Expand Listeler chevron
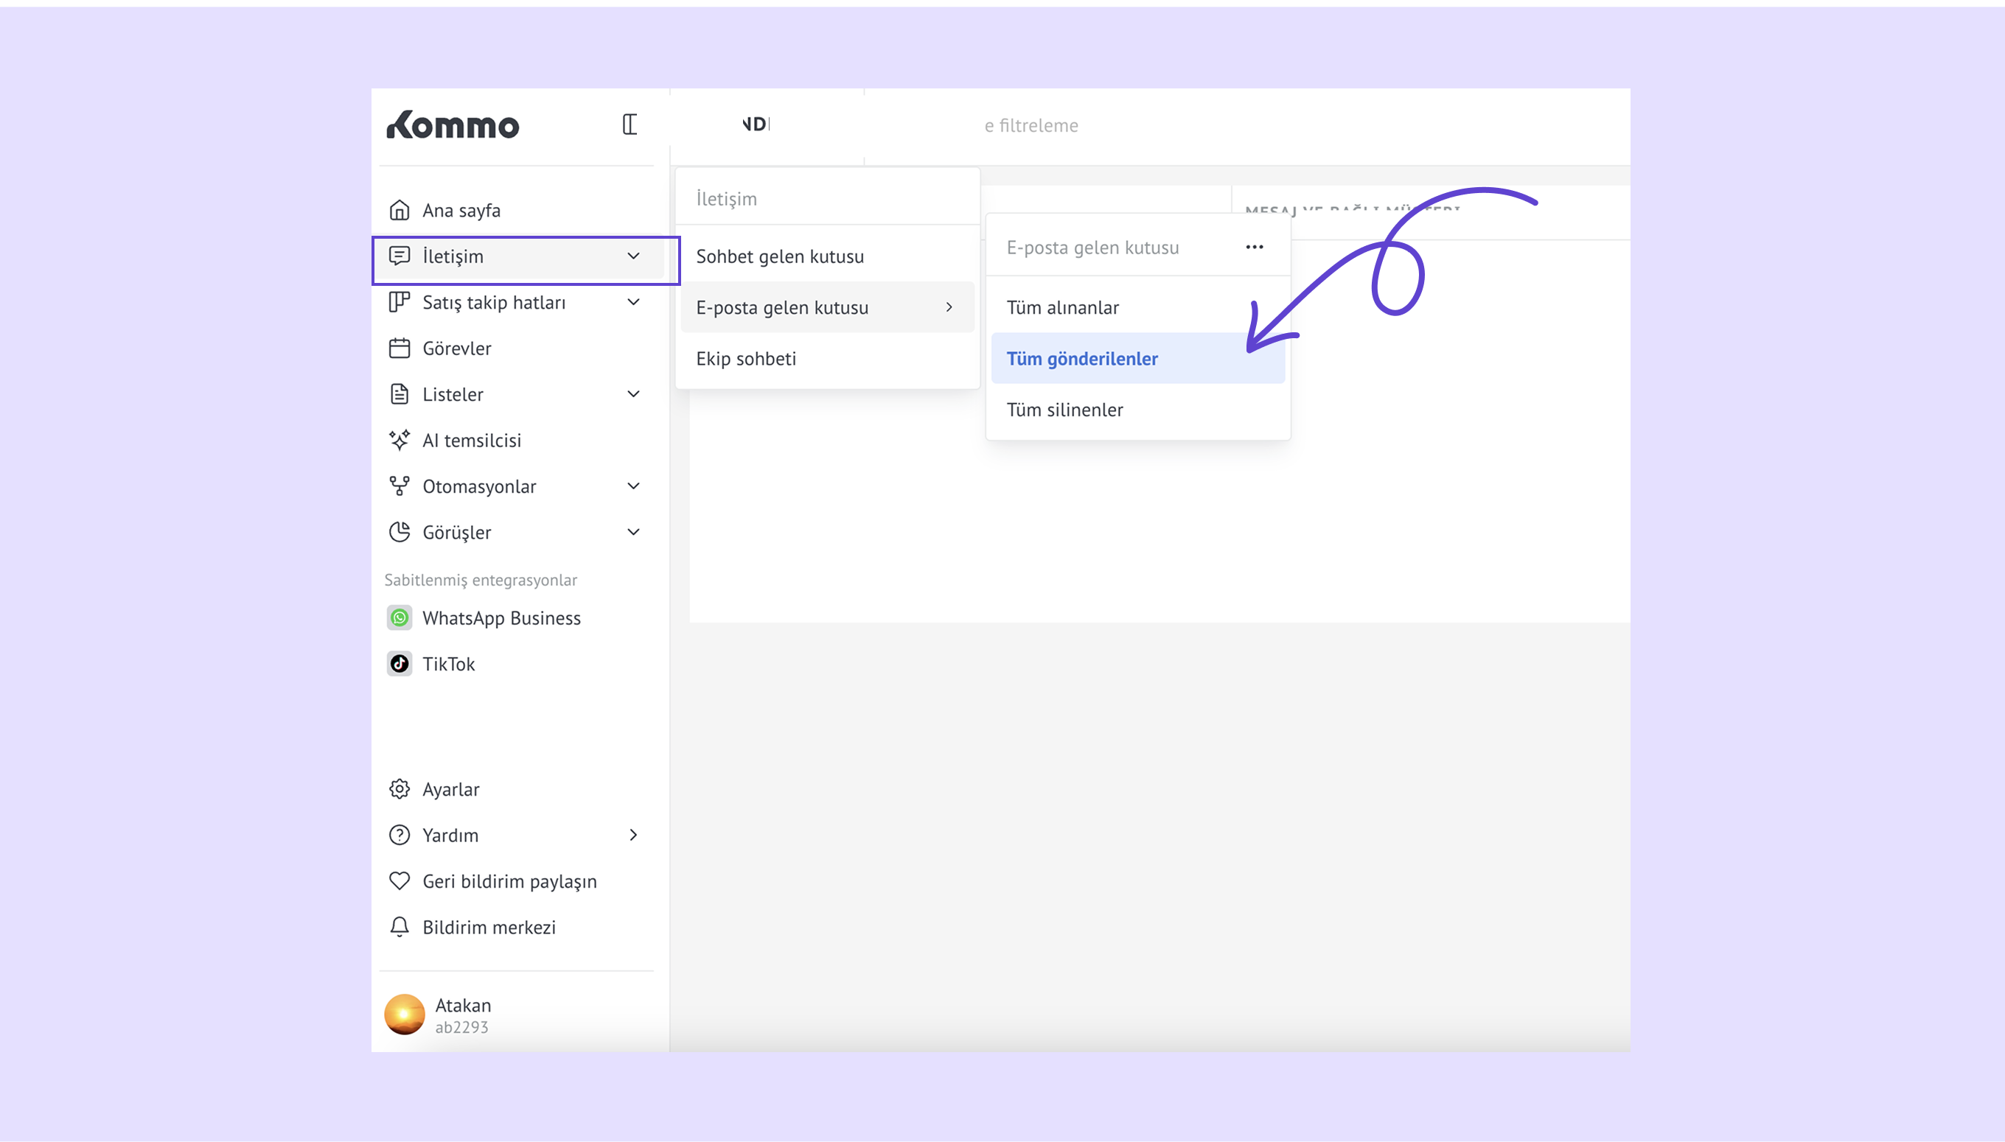 pos(633,393)
